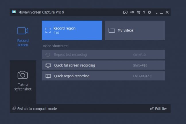Click the question mark help icon
186x124 pixels.
[144, 12]
